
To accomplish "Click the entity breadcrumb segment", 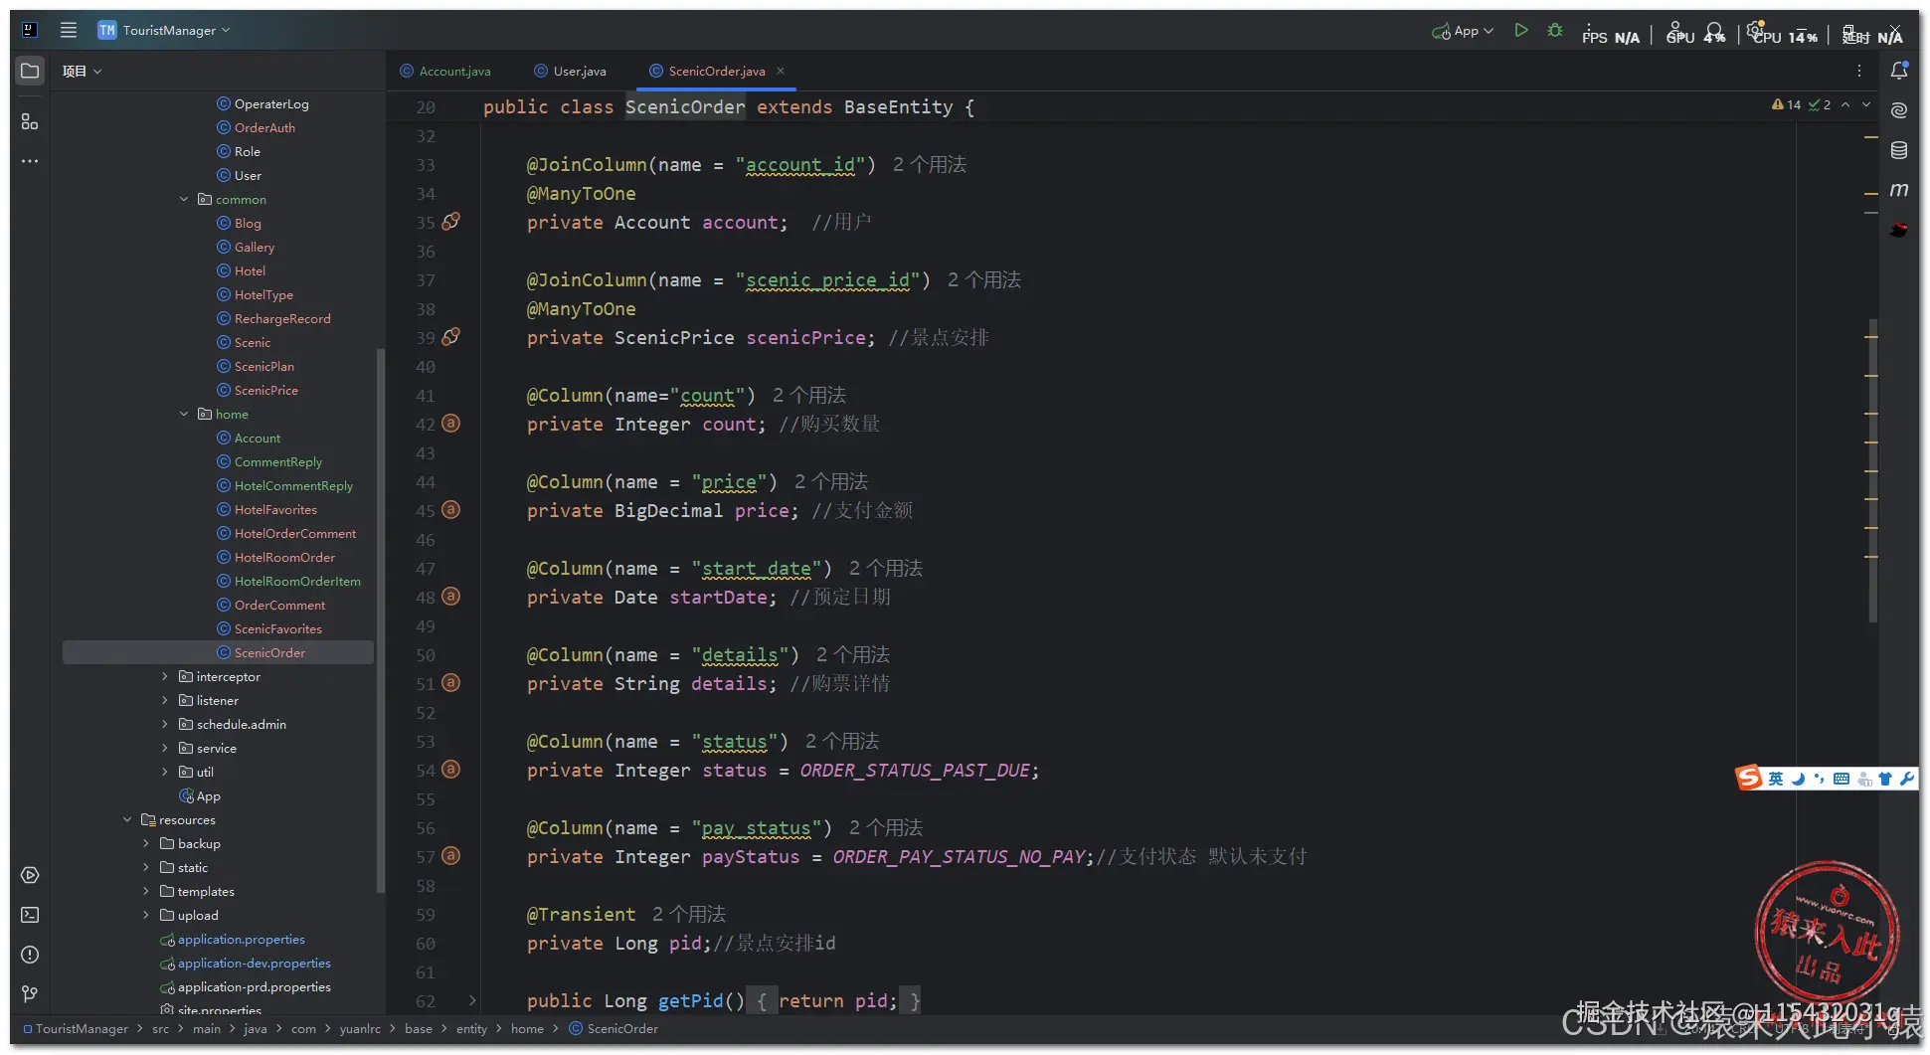I will 471,1029.
